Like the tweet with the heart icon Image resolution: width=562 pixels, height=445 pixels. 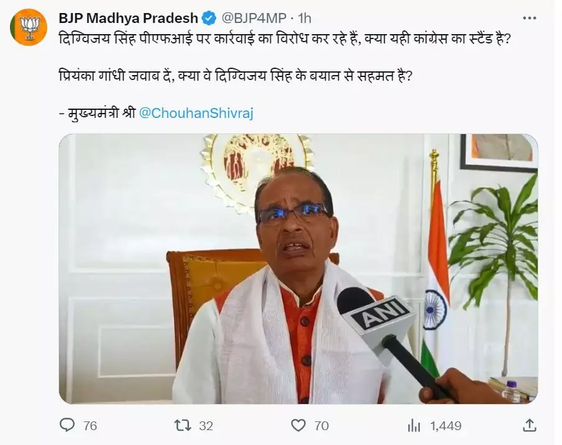click(x=298, y=425)
